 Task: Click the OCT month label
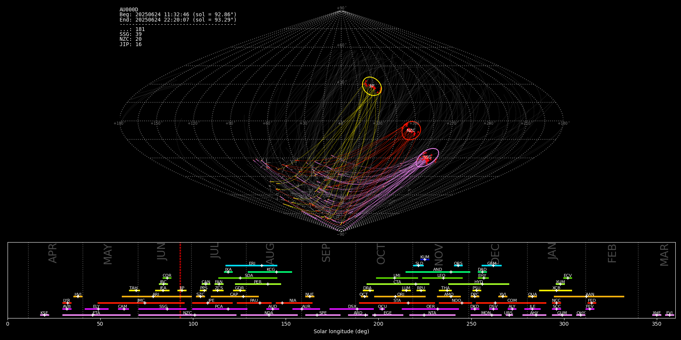(x=381, y=254)
